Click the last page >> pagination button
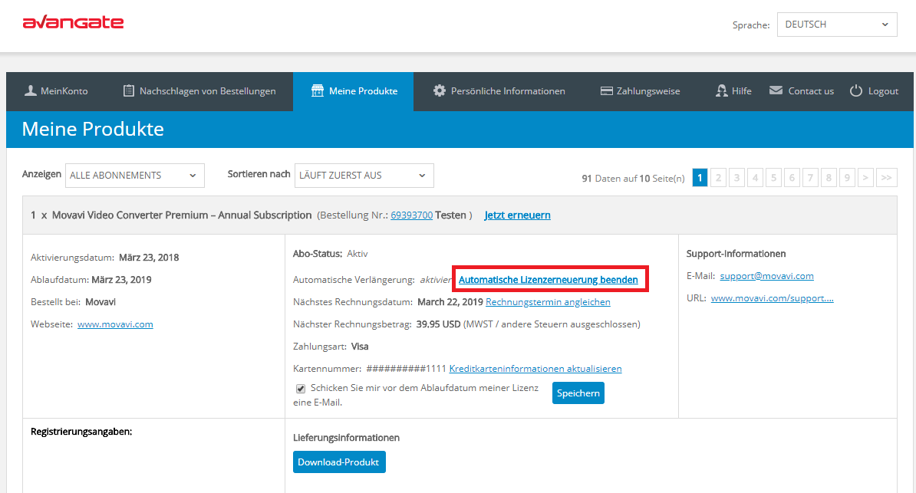Viewport: 916px width, 493px height. pyautogui.click(x=886, y=178)
